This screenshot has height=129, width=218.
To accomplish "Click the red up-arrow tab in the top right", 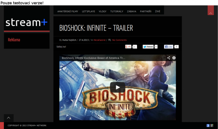I will click(211, 11).
